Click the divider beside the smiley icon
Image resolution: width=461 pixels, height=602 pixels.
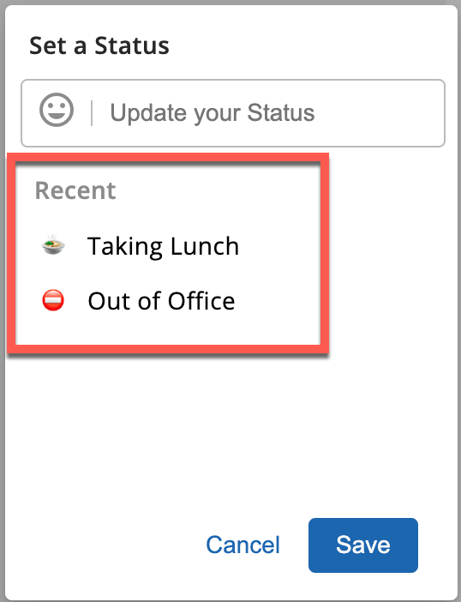(92, 113)
